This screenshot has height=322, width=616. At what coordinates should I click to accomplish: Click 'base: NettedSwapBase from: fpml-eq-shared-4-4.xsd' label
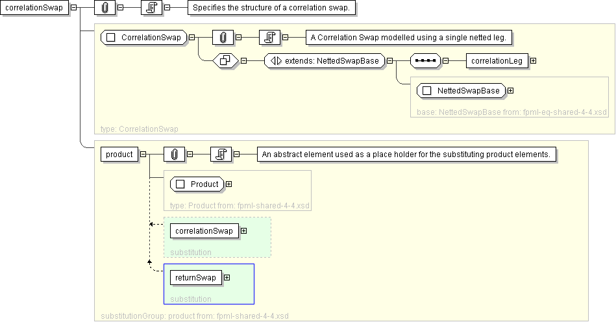(511, 112)
